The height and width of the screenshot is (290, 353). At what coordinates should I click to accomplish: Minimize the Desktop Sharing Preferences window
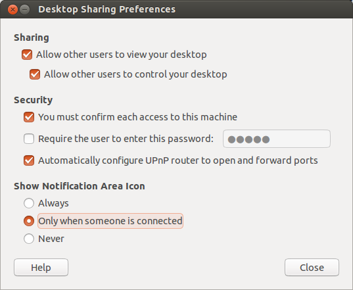click(25, 10)
